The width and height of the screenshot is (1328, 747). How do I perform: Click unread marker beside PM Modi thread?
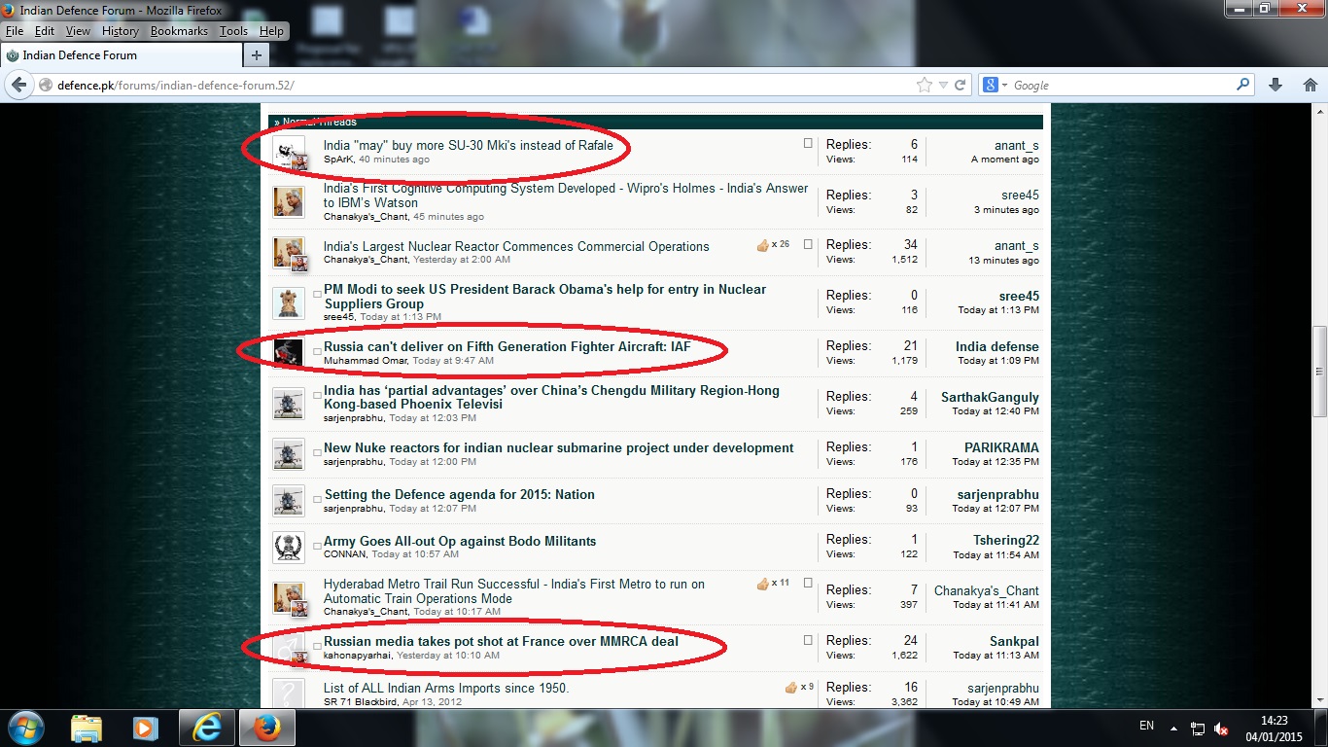coord(317,293)
